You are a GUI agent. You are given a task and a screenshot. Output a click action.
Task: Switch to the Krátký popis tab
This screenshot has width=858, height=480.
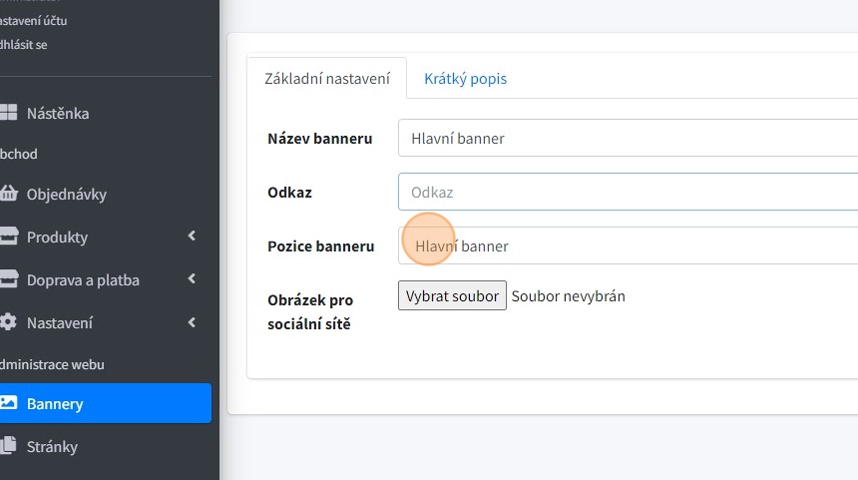click(x=465, y=78)
